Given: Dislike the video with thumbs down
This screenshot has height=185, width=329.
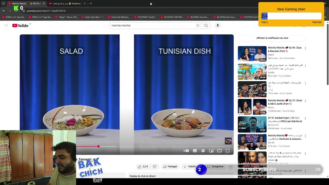Looking at the screenshot, I should click(154, 166).
